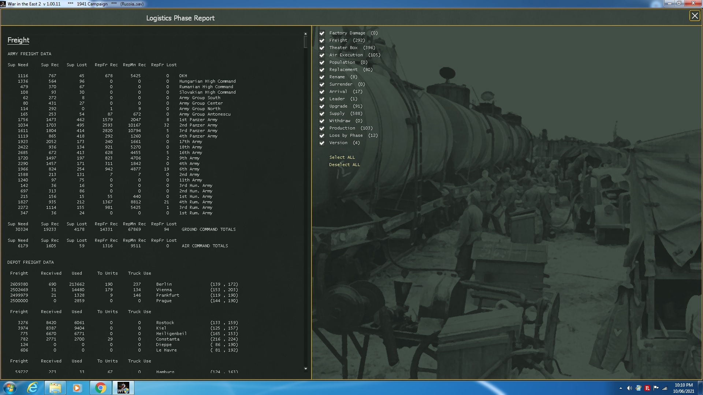Uncheck the Supply report option
703x395 pixels.
click(322, 113)
